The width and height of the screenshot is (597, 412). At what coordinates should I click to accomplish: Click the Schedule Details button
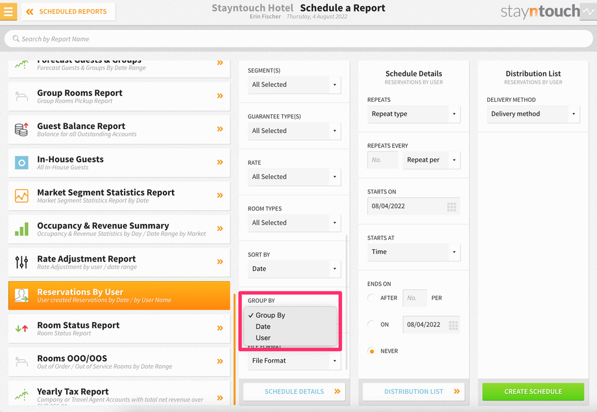(294, 391)
